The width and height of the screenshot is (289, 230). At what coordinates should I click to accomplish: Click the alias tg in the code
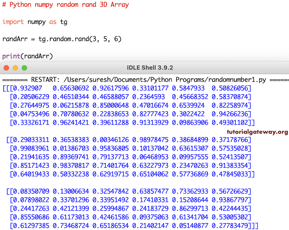click(64, 22)
